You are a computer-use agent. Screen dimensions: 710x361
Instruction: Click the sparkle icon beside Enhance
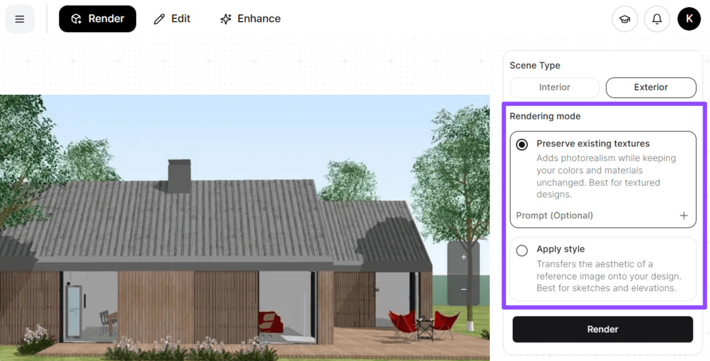pyautogui.click(x=226, y=19)
